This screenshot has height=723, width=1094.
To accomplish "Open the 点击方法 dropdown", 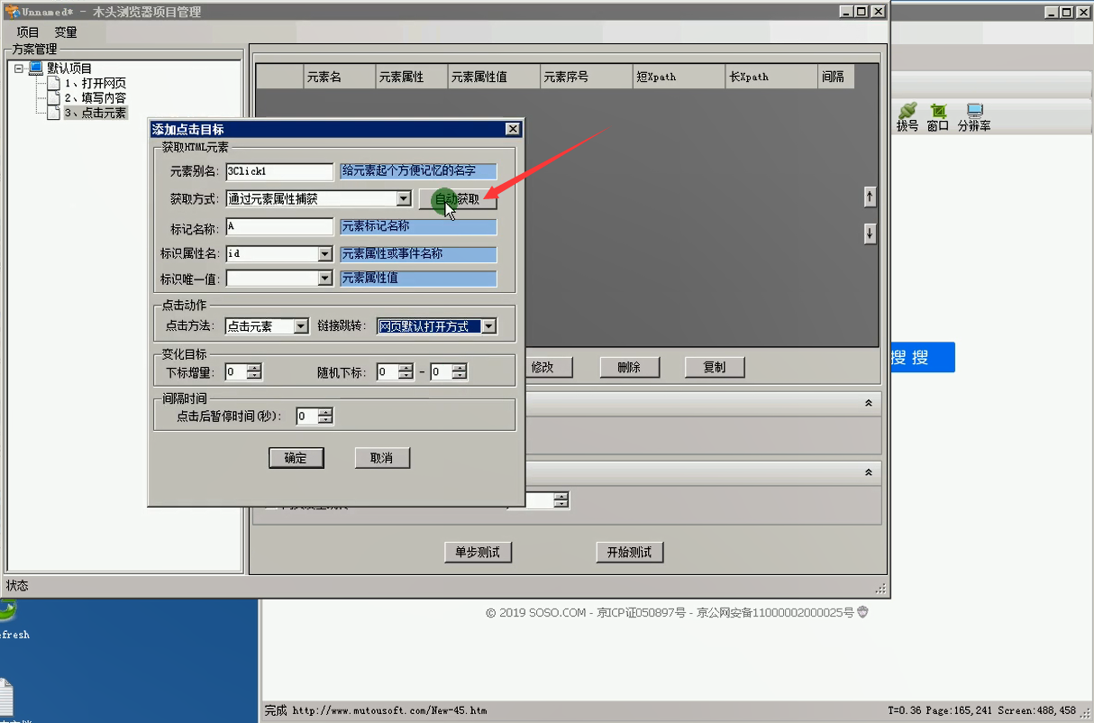I will click(x=302, y=326).
